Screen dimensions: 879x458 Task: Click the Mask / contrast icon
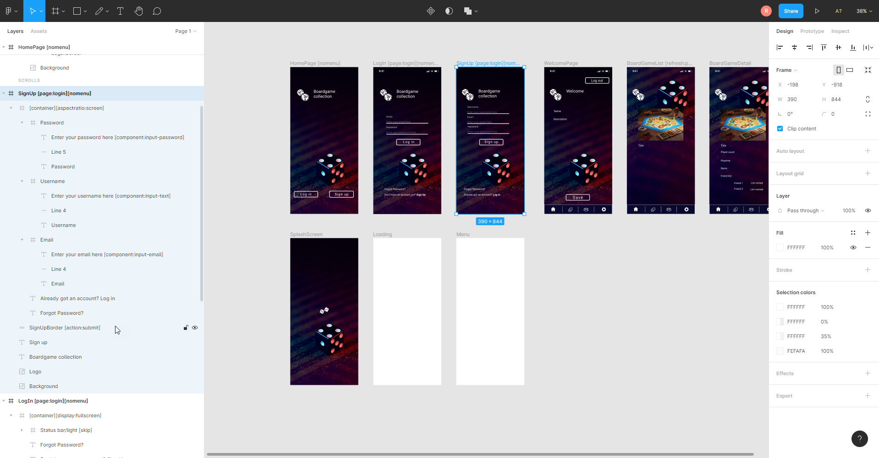point(449,11)
